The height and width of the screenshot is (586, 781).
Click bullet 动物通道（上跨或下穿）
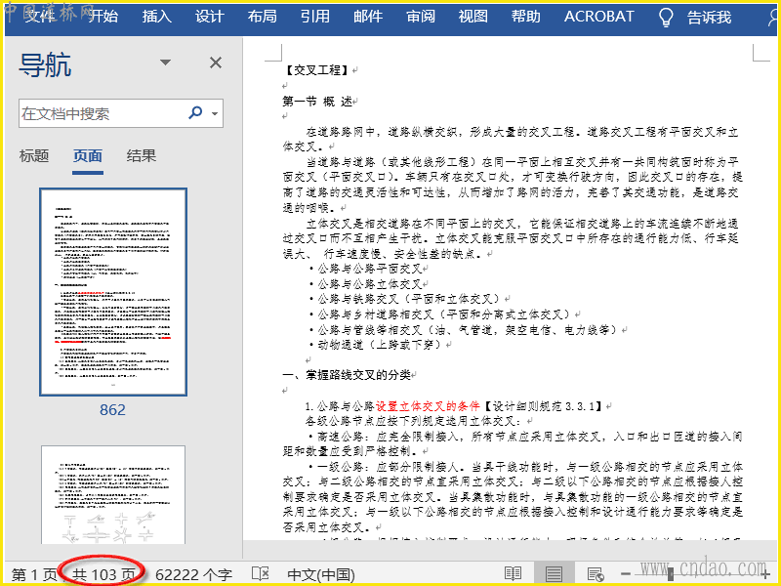(380, 345)
